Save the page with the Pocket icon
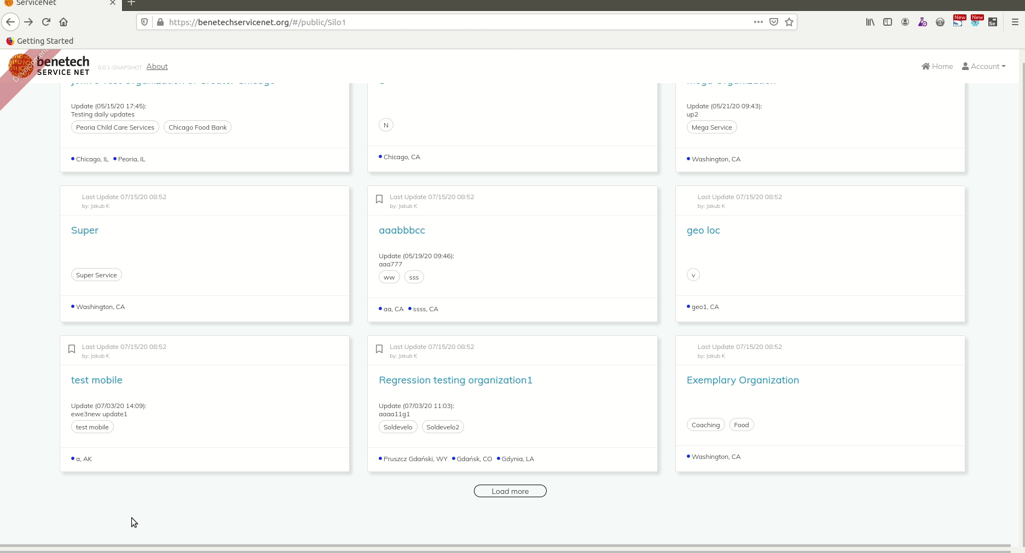This screenshot has height=553, width=1025. 774,22
